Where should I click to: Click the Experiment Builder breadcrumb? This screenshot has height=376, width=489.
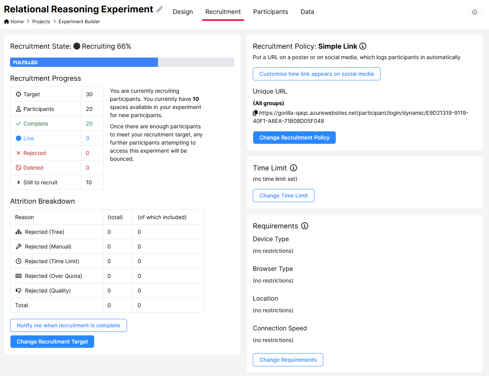(x=79, y=22)
